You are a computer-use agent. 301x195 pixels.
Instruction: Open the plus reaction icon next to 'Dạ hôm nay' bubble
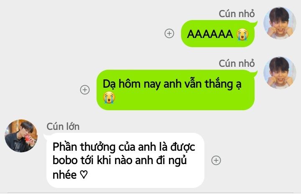[84, 90]
